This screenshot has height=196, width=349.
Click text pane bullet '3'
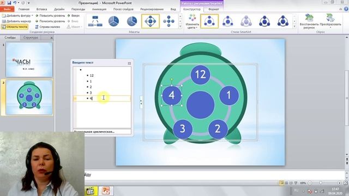[x=91, y=93]
